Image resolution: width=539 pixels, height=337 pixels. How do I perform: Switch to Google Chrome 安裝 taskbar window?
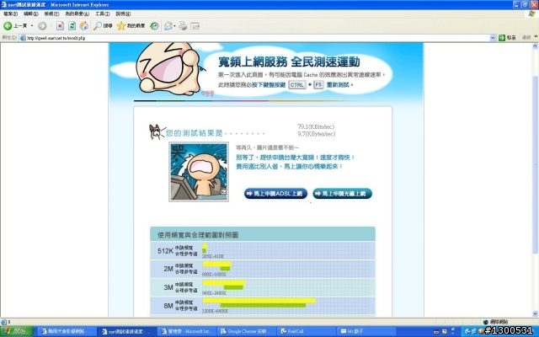[247, 331]
